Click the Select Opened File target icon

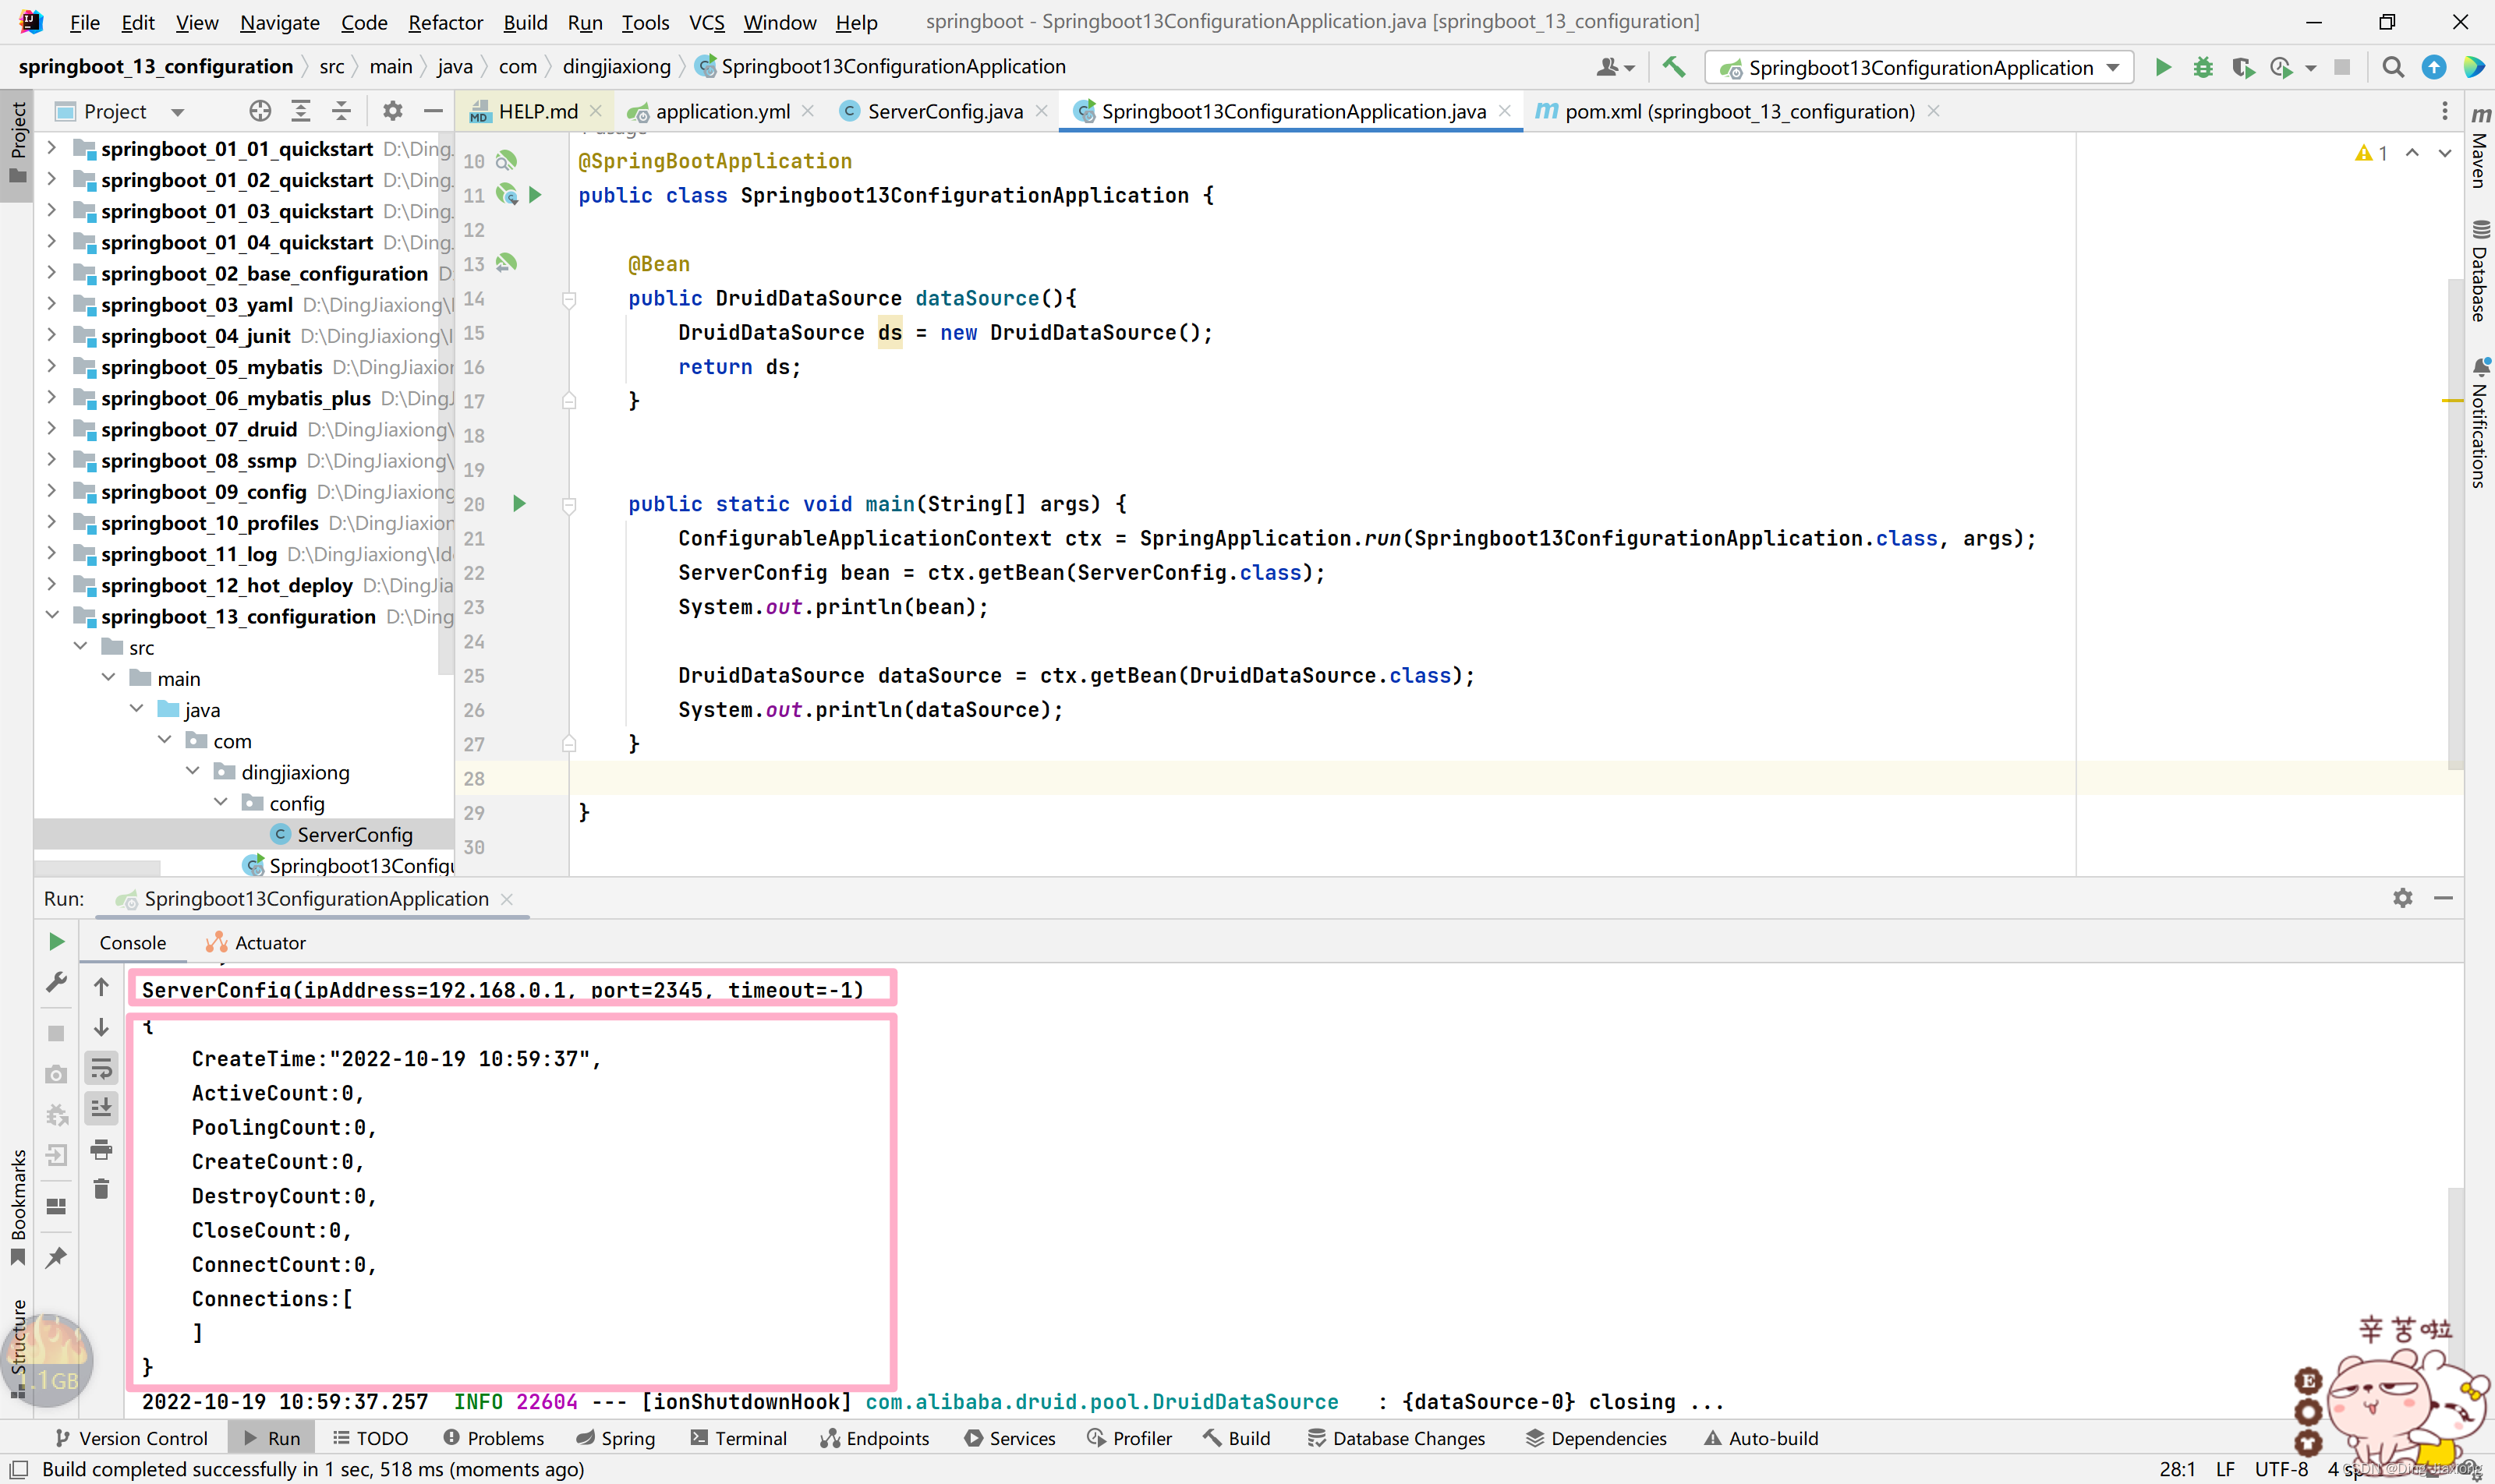click(x=260, y=111)
